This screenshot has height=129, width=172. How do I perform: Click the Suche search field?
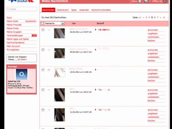(x=21, y=9)
